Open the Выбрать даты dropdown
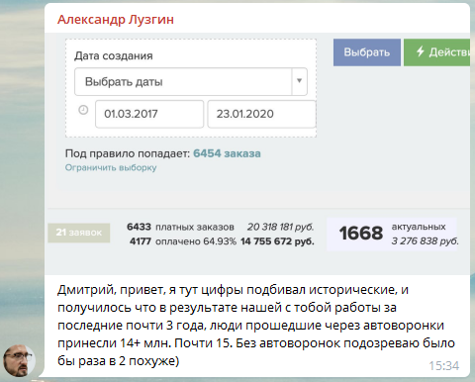Image resolution: width=475 pixels, height=382 pixels. [x=191, y=81]
